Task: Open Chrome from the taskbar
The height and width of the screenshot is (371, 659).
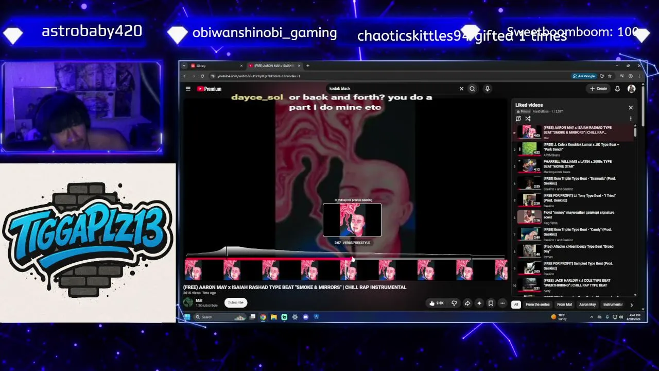Action: 263,317
